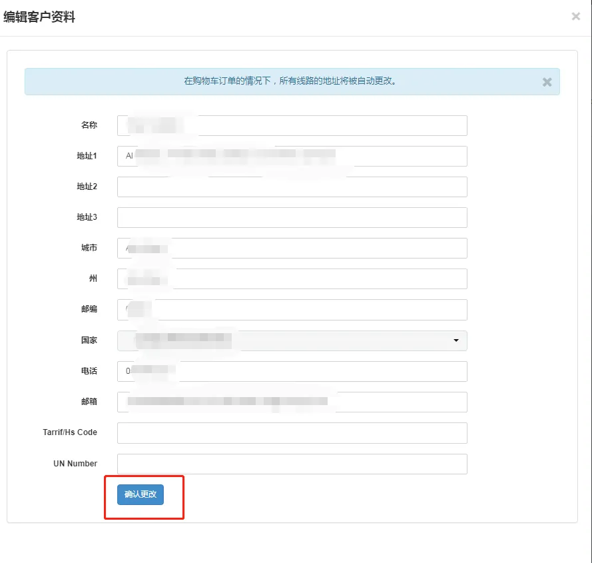Screen dimensions: 592x563
Task: Click the 名称 input field
Action: pyautogui.click(x=292, y=125)
